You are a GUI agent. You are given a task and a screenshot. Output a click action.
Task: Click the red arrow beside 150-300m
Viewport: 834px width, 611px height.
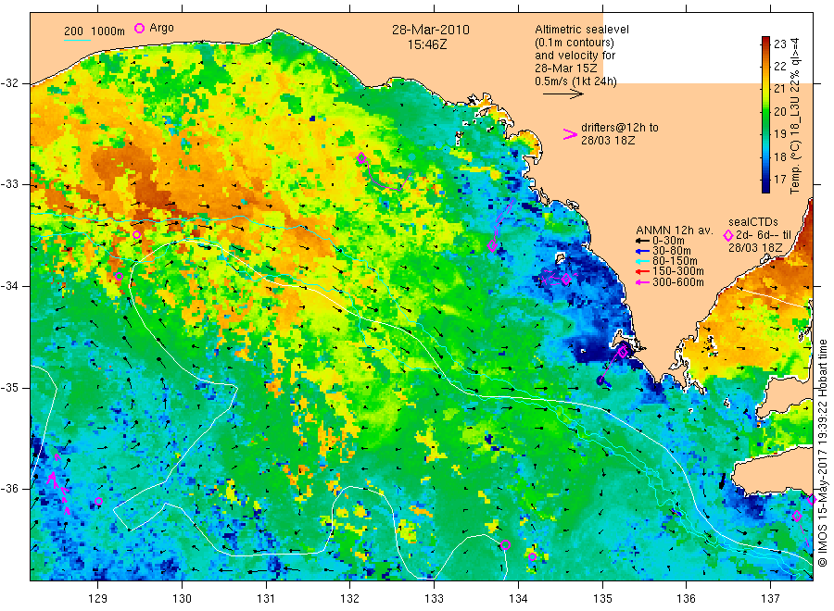[642, 271]
